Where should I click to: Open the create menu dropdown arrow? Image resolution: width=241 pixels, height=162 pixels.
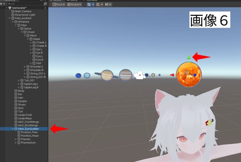coord(4,4)
